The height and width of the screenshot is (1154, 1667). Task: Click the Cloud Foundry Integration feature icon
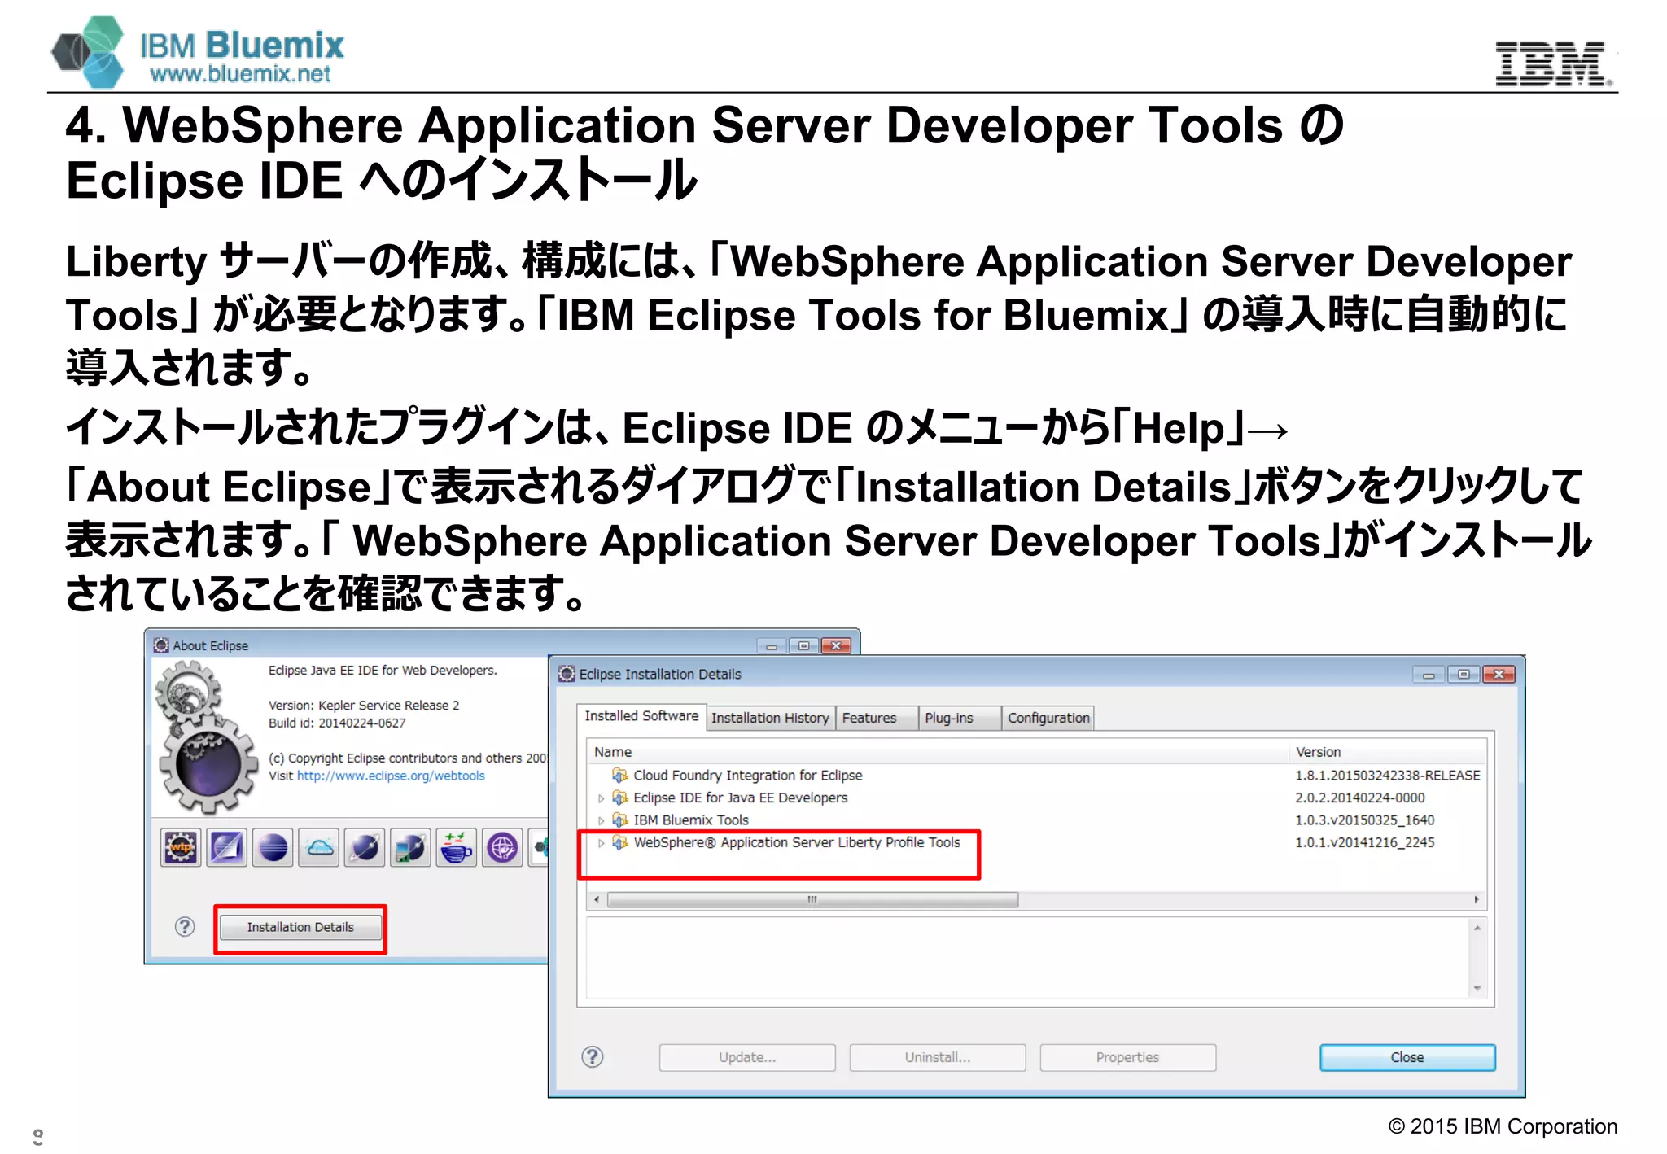620,775
